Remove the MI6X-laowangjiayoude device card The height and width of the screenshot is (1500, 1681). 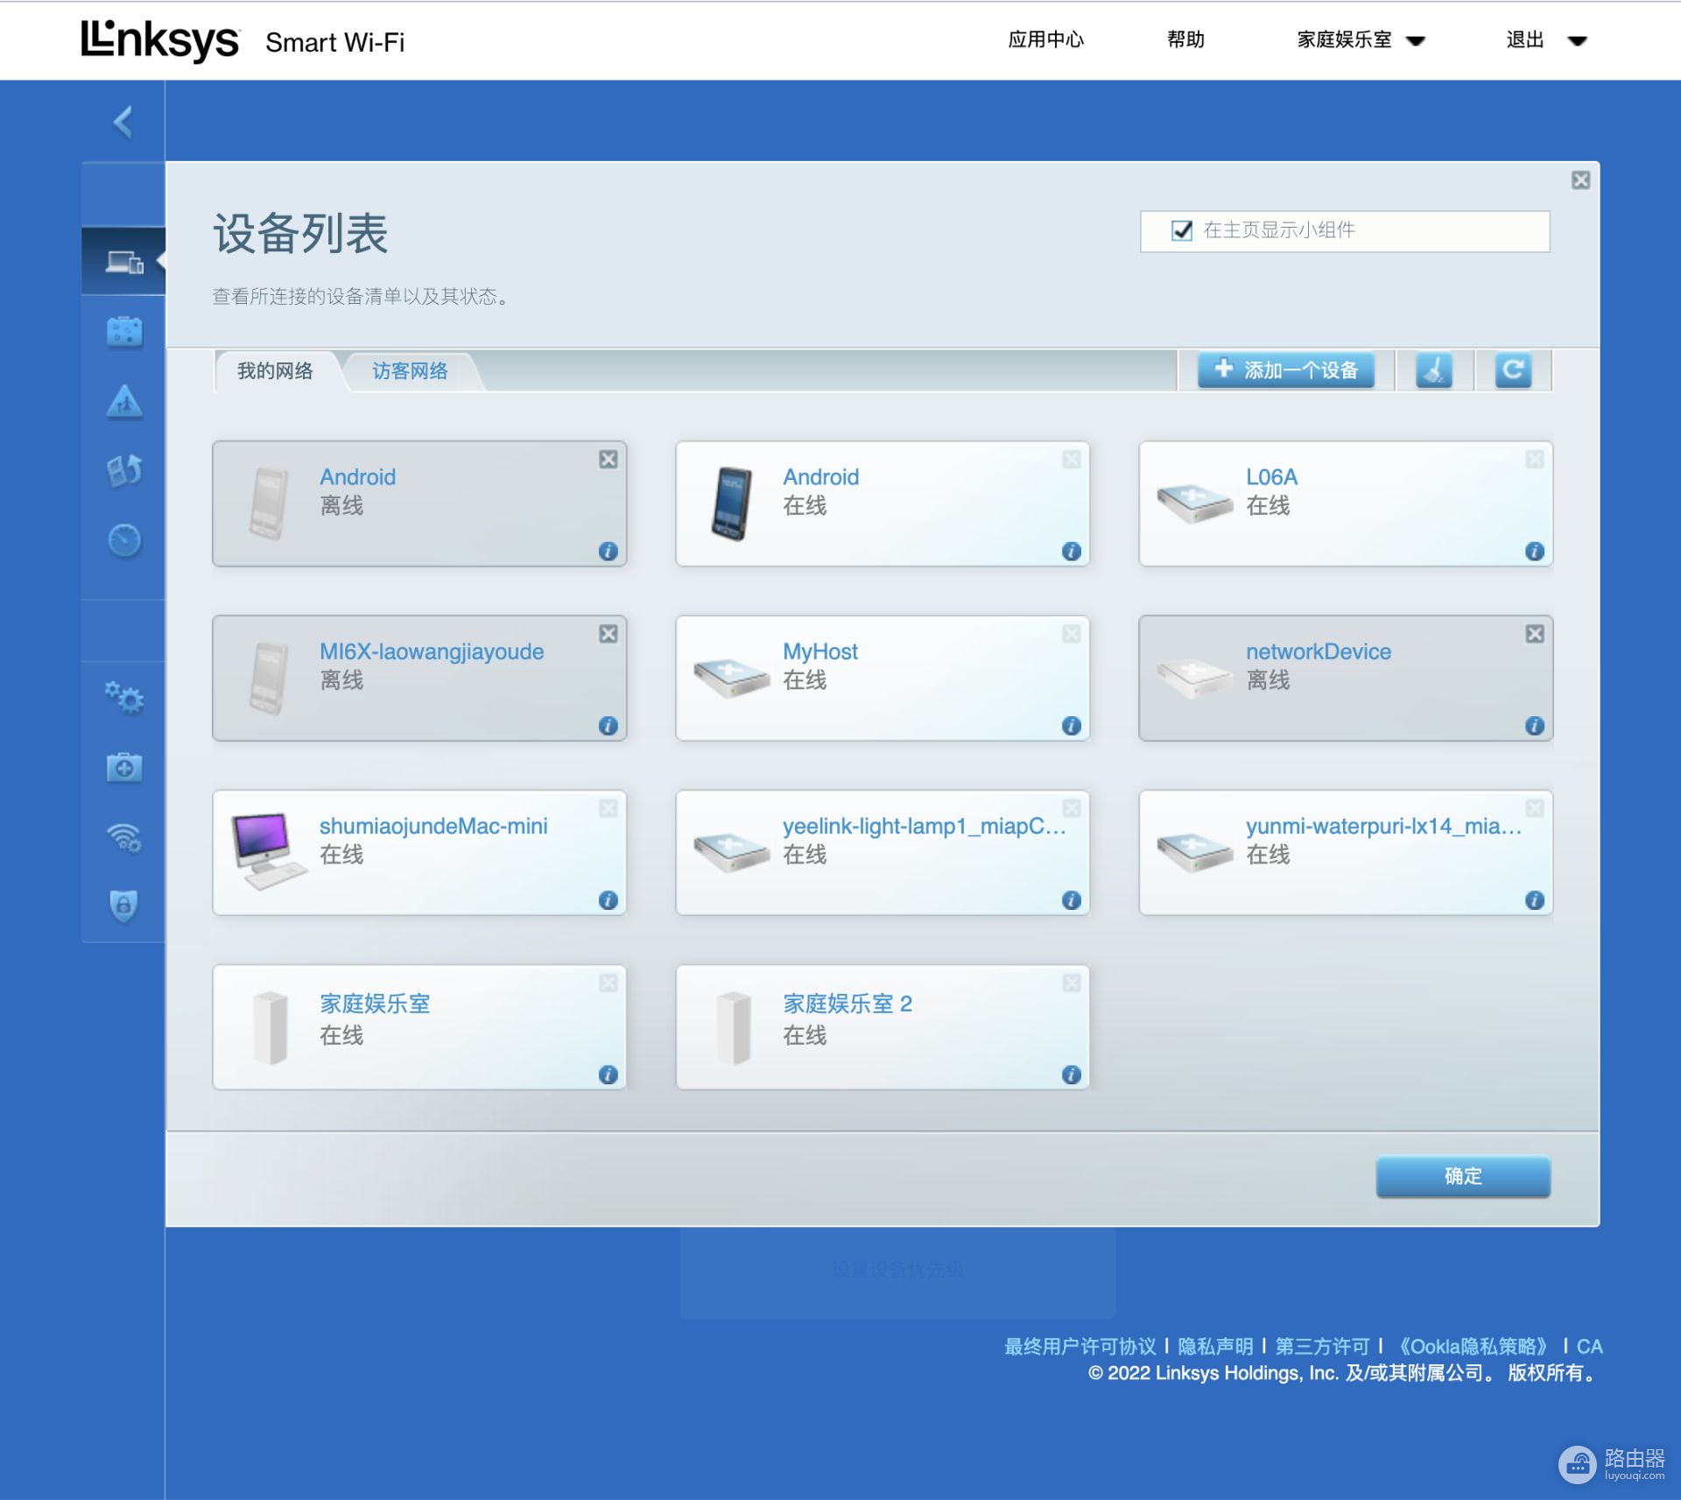pos(608,634)
